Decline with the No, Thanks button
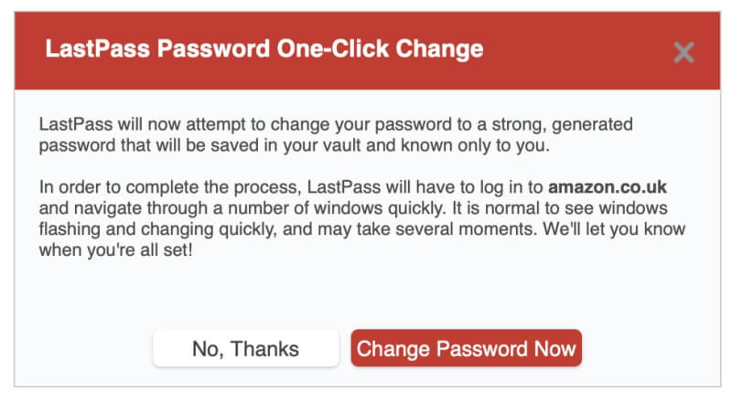Image resolution: width=732 pixels, height=401 pixels. (245, 348)
